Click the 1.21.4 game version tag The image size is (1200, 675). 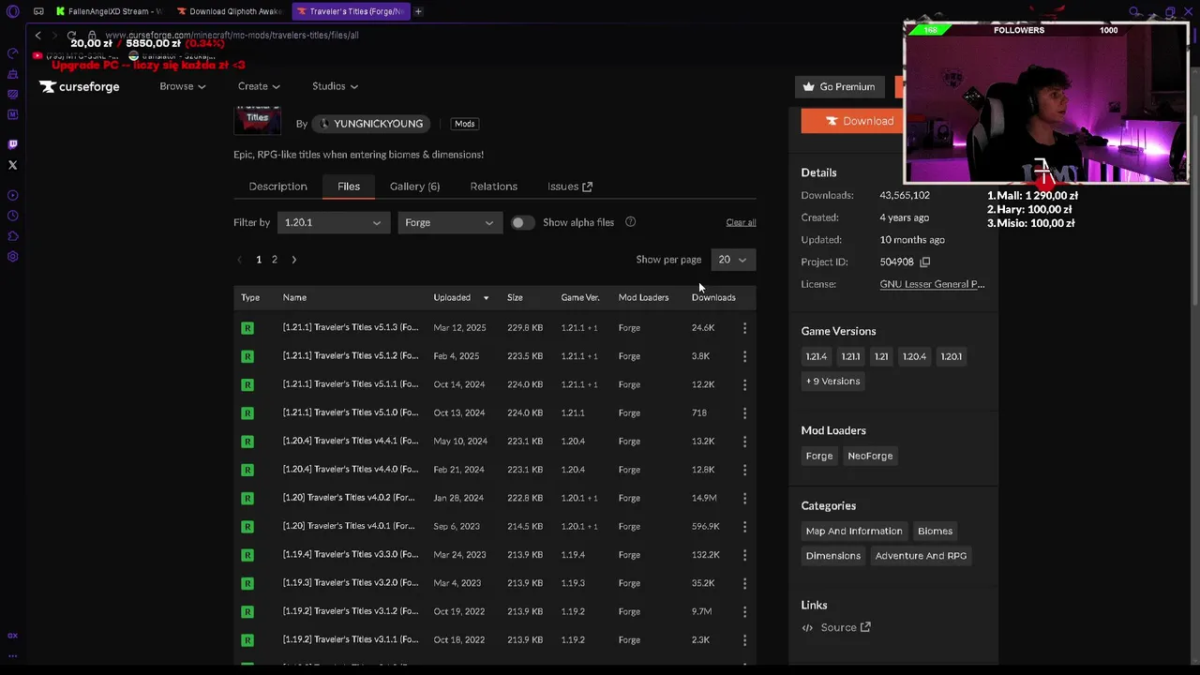[817, 356]
